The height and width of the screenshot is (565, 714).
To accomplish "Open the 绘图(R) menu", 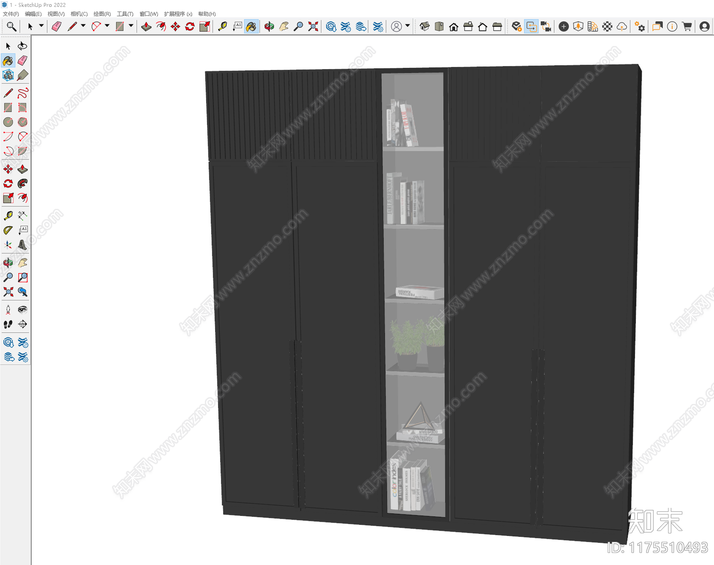I will [x=102, y=14].
